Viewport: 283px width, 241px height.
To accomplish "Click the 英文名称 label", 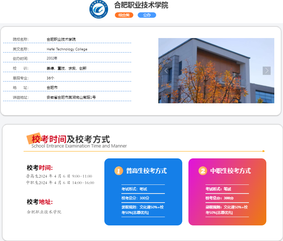I will tap(21, 49).
